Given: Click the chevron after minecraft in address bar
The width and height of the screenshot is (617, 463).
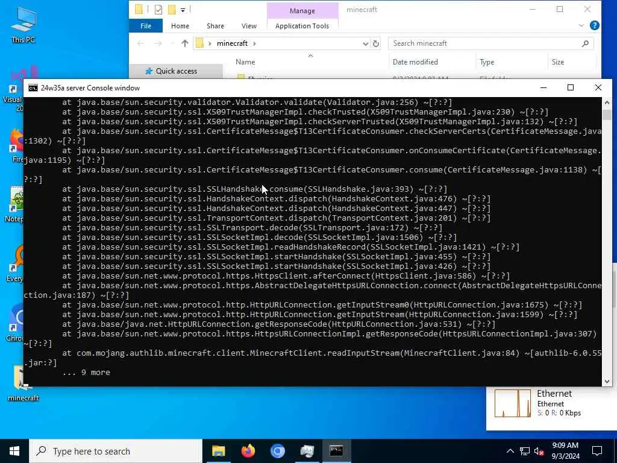Looking at the screenshot, I should tap(255, 43).
